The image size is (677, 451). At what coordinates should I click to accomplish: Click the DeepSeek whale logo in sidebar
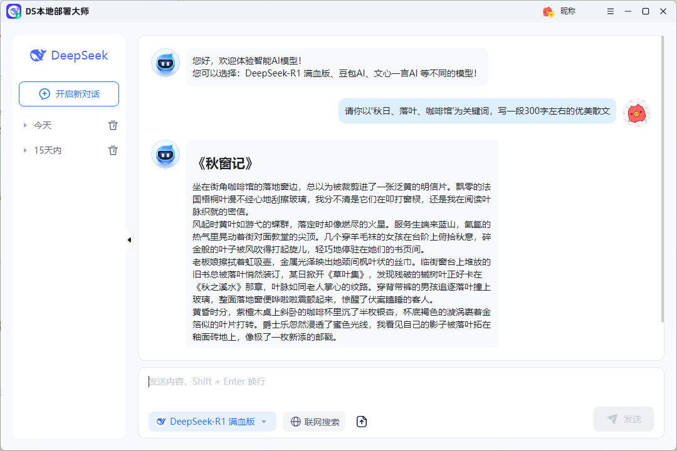[x=38, y=55]
